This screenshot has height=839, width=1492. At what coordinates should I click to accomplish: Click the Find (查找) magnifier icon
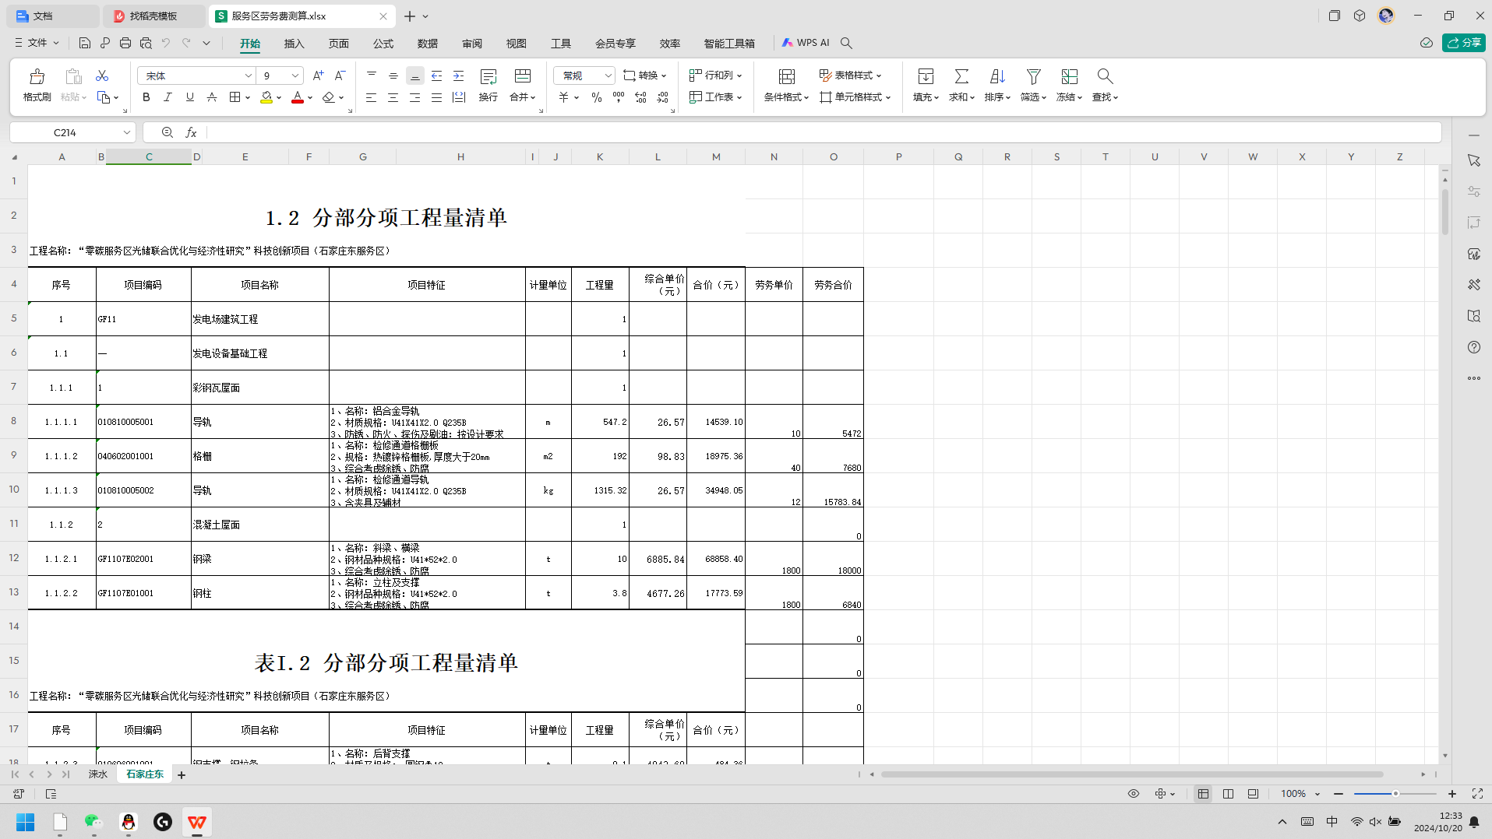pyautogui.click(x=1105, y=76)
